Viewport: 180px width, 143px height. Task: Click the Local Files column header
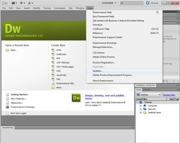[151, 99]
